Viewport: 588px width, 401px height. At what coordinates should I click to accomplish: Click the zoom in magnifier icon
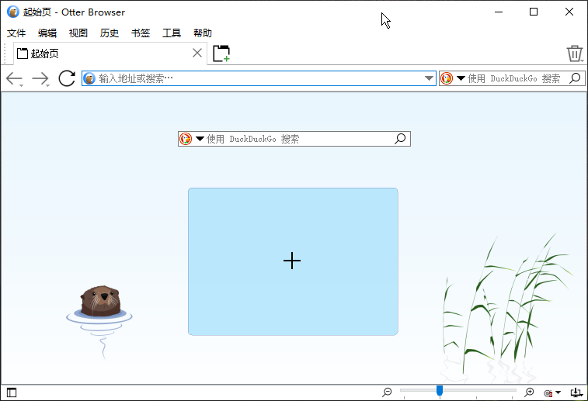pyautogui.click(x=529, y=392)
